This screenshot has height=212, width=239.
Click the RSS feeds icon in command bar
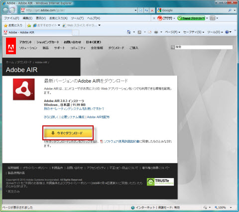tap(139, 32)
